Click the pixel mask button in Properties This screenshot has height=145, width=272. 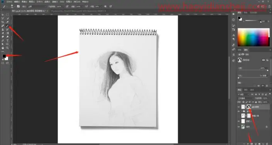tap(264, 60)
